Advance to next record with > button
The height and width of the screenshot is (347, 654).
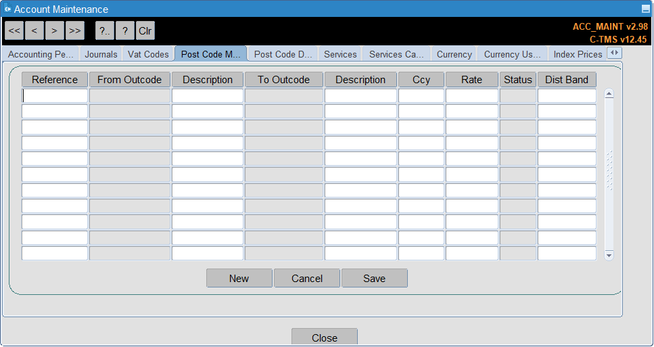click(x=55, y=31)
